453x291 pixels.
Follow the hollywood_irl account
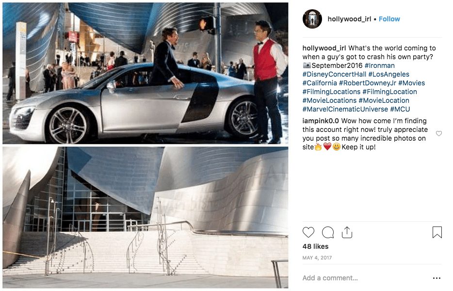(389, 19)
